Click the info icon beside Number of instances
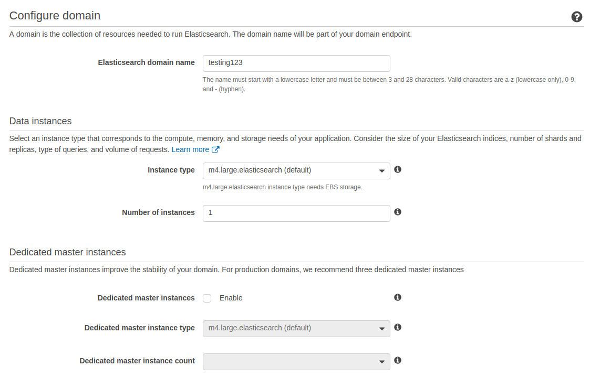The width and height of the screenshot is (600, 388). tap(398, 211)
